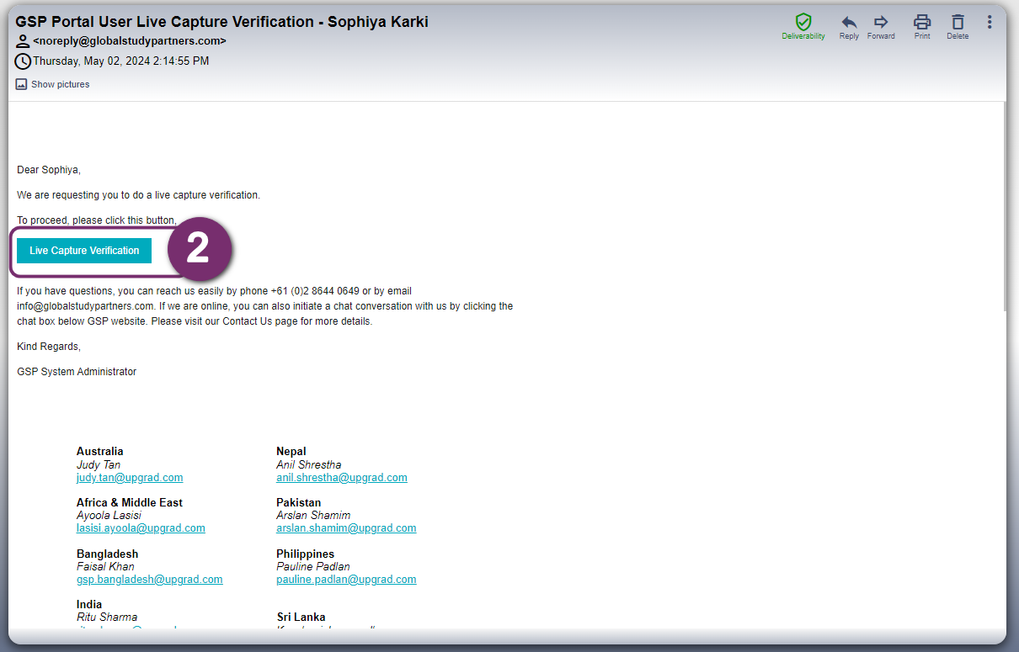Screen dimensions: 1019x652
Task: Click lasisi.ayoola@upgrad.com link
Action: [141, 528]
